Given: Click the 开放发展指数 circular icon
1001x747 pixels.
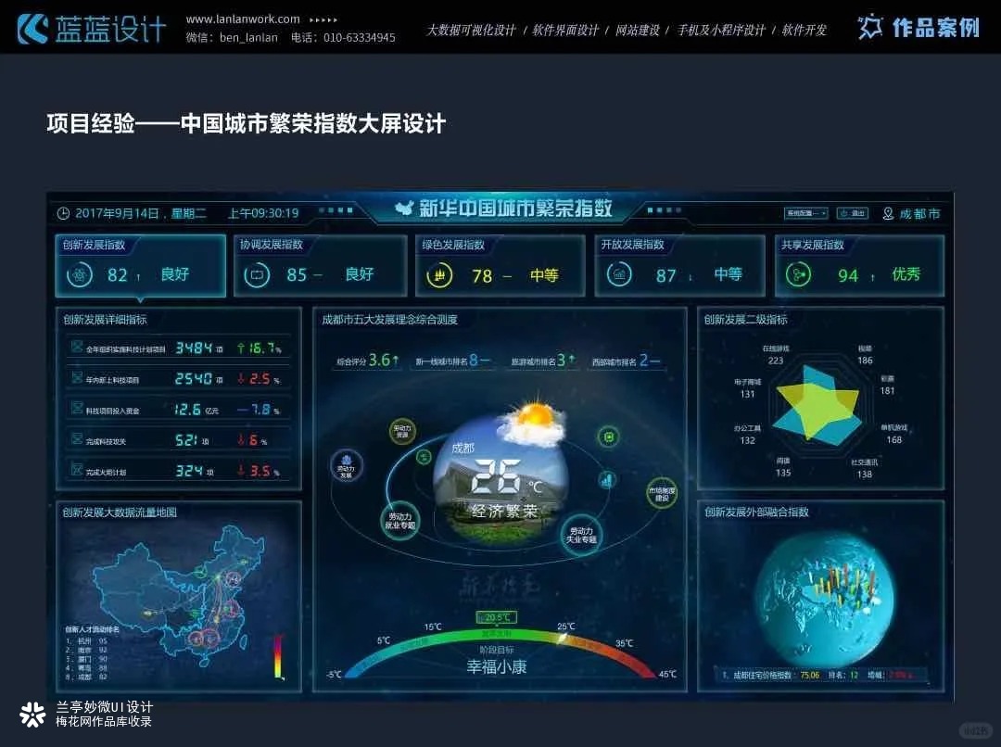Looking at the screenshot, I should 618,275.
